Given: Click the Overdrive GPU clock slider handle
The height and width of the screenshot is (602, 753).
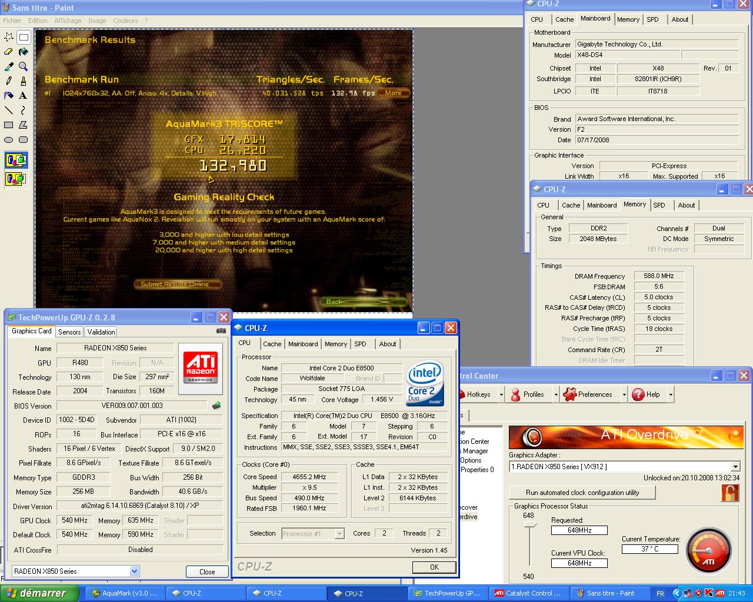Looking at the screenshot, I should click(x=529, y=525).
